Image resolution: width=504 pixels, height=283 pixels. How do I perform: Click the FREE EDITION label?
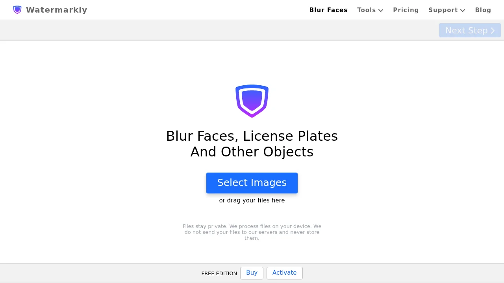tap(219, 274)
